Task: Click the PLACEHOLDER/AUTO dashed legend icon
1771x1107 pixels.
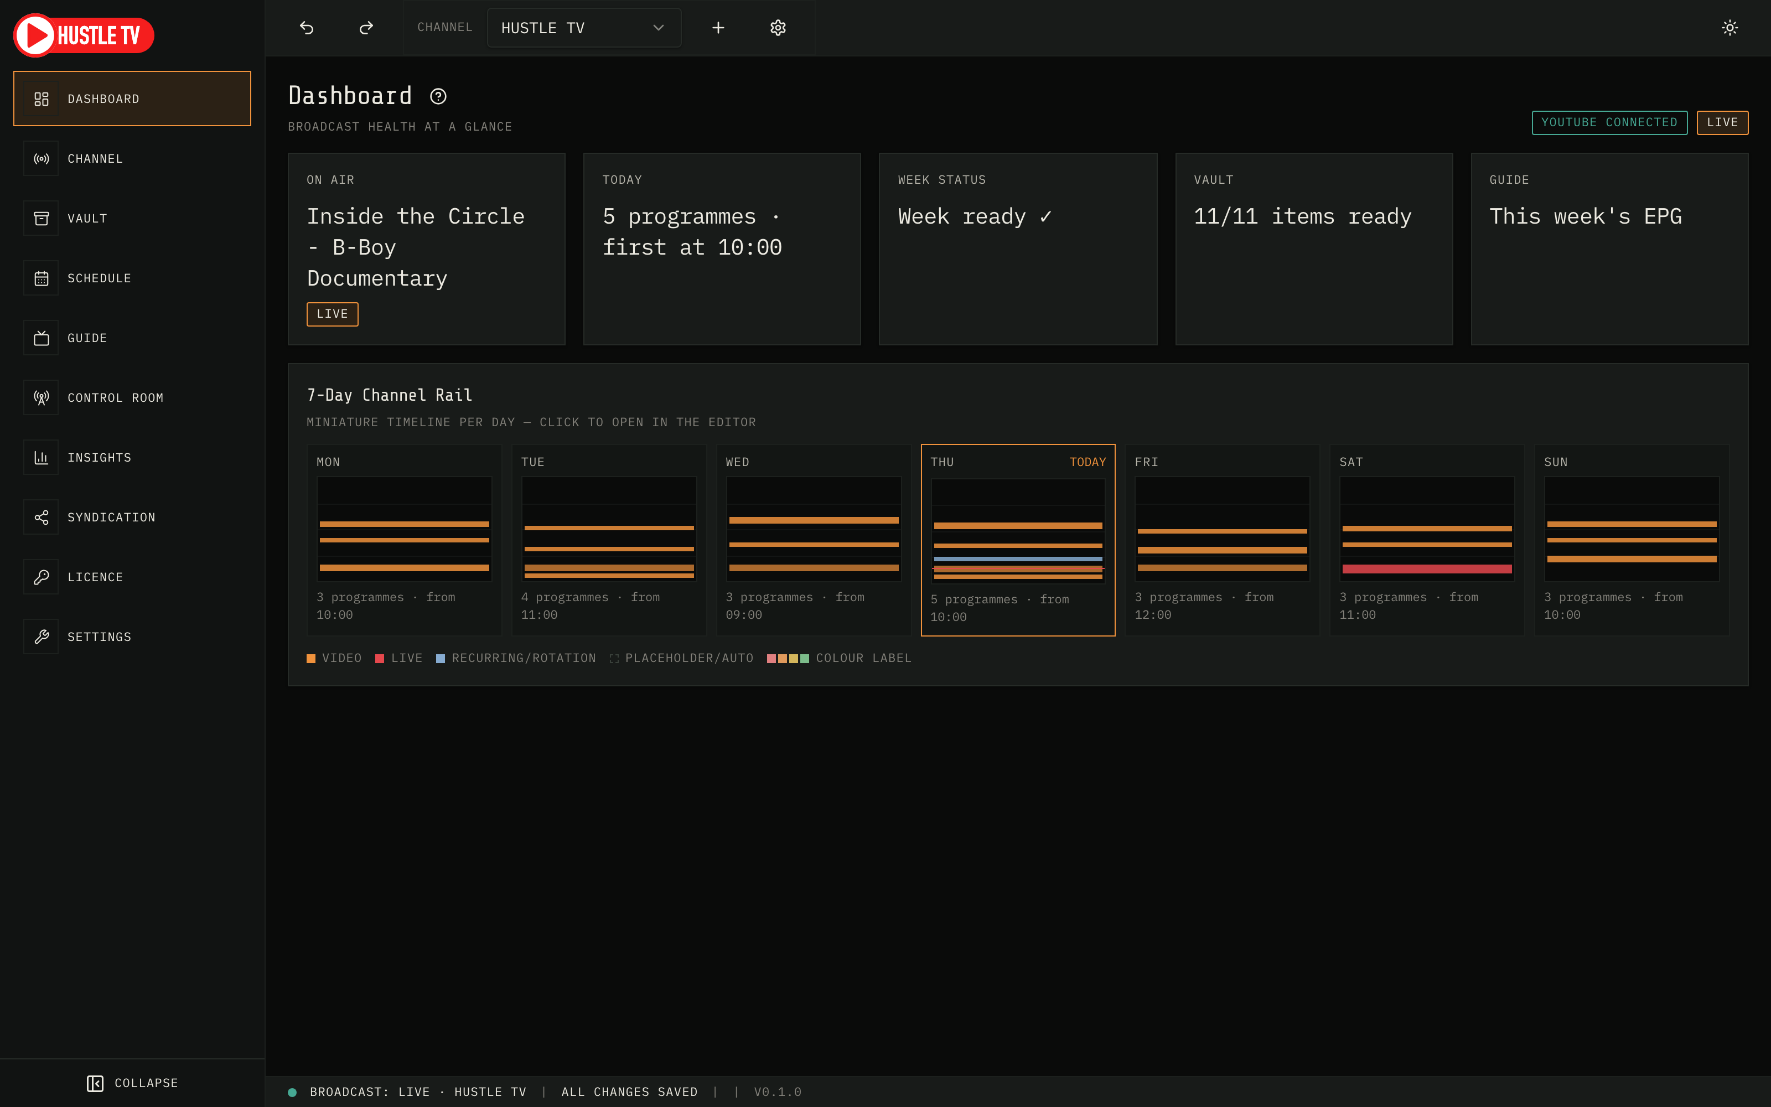Action: pyautogui.click(x=614, y=659)
